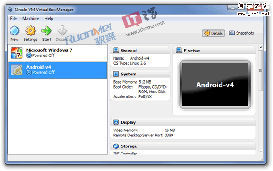Switch to Snapshots view
Viewport: 273px width, 171px height.
click(242, 33)
